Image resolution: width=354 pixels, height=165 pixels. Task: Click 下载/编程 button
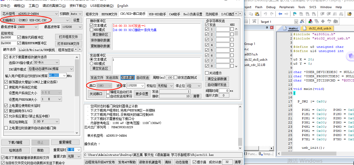click(15, 142)
